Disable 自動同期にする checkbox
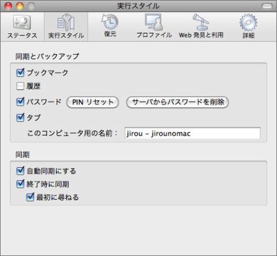The height and width of the screenshot is (256, 277). (20, 171)
